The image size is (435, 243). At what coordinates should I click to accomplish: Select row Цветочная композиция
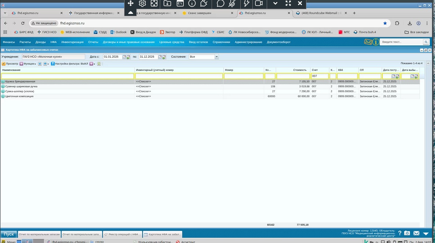click(210, 97)
